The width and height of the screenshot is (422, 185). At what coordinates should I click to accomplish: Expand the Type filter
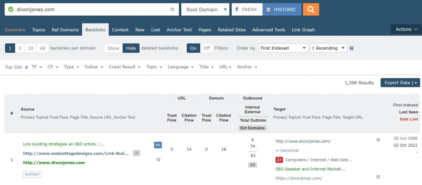coord(71,67)
